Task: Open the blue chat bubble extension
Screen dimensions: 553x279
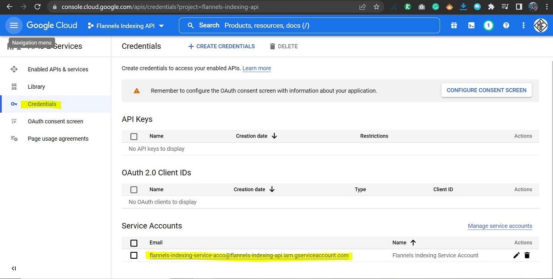Action: [477, 7]
